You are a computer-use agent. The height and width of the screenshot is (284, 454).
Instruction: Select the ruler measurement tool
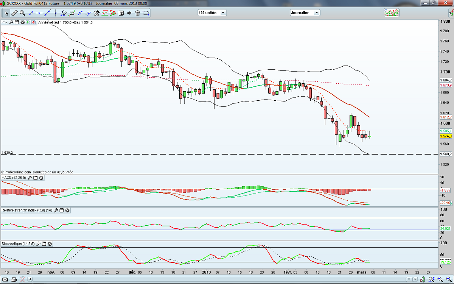14,13
